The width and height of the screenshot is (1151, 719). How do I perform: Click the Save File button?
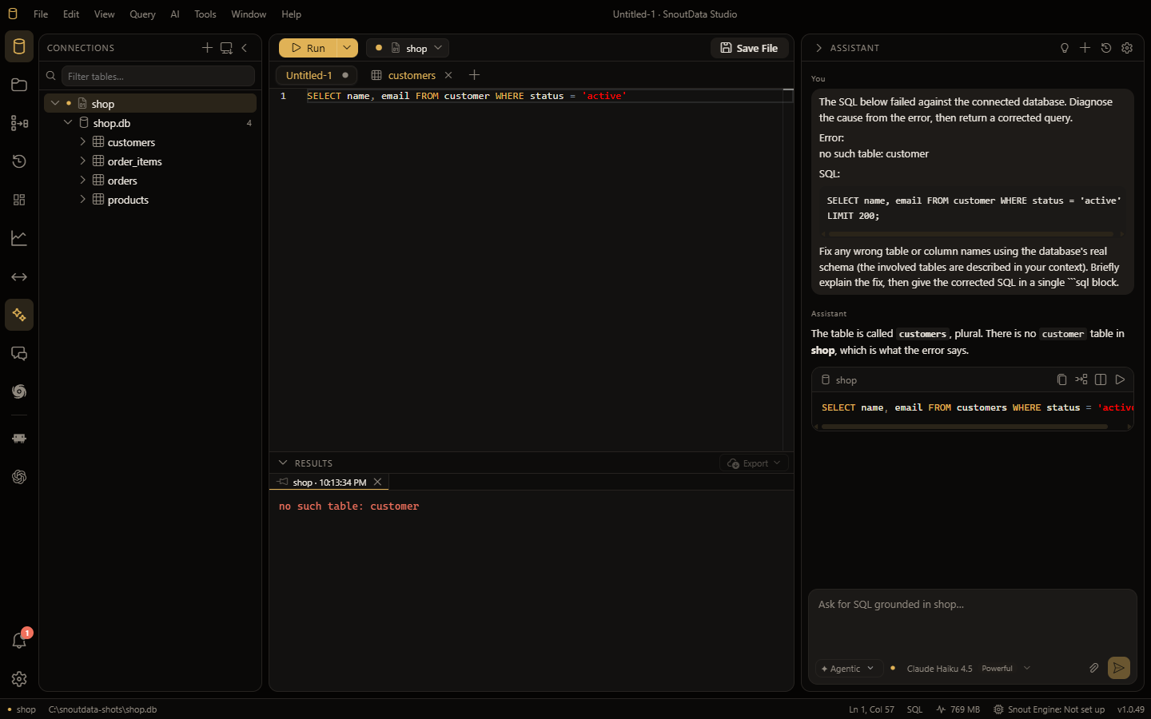(750, 48)
